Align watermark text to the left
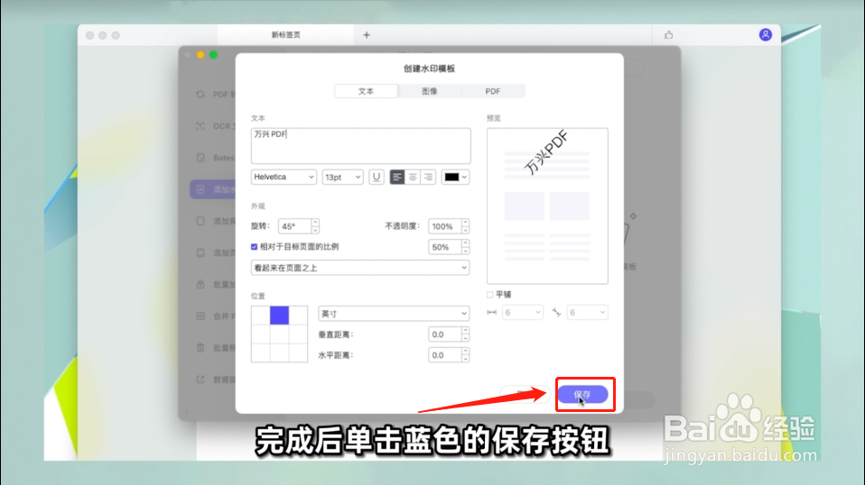865x485 pixels. click(x=396, y=178)
